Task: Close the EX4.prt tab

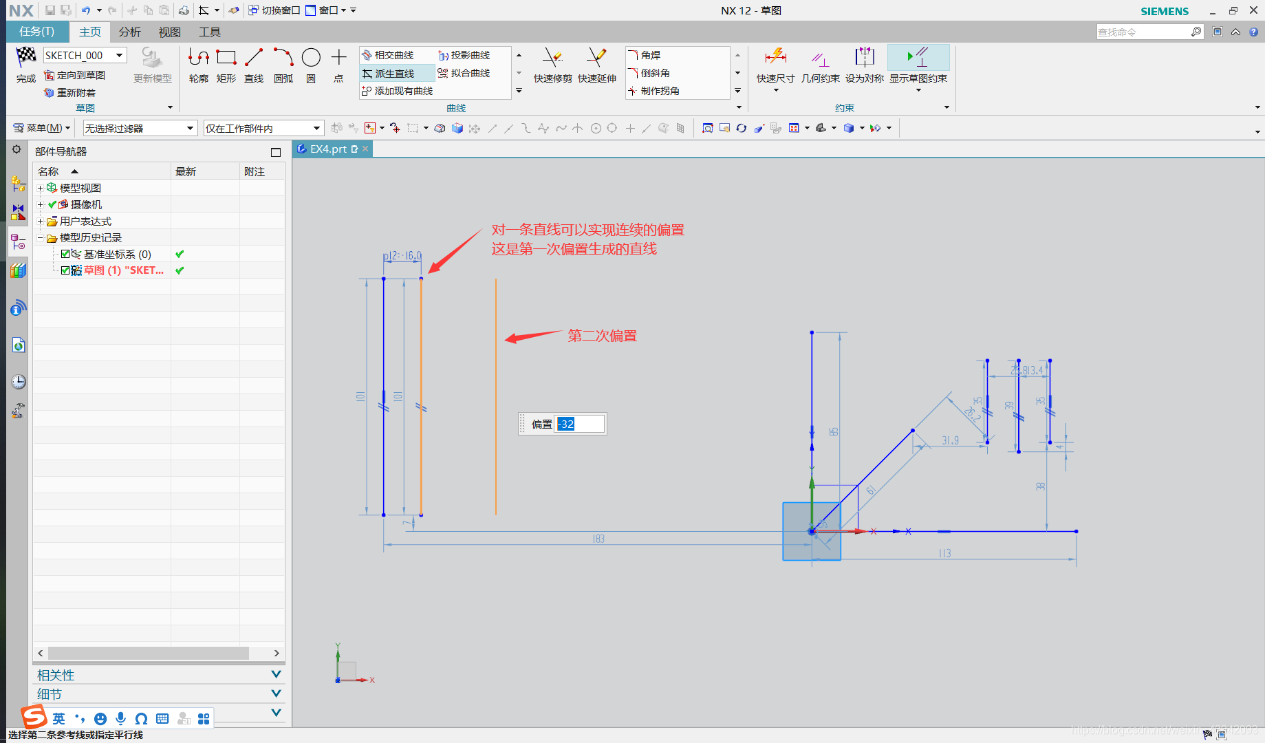Action: [x=365, y=149]
